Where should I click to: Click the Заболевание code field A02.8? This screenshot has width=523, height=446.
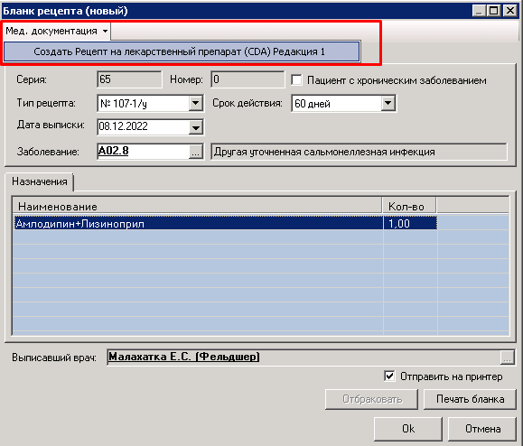(144, 152)
